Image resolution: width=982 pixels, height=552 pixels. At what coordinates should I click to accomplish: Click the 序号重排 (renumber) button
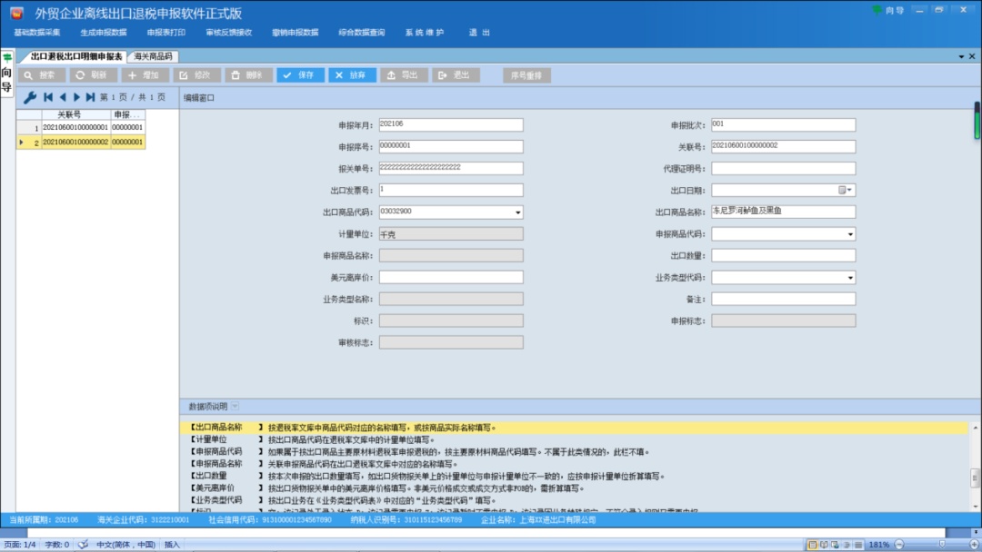tap(526, 75)
